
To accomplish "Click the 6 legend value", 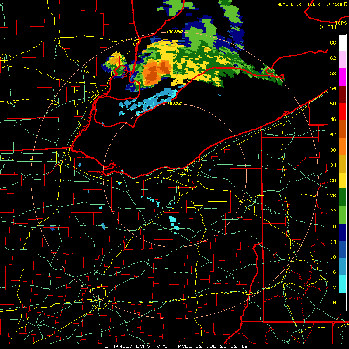I will pos(334,272).
